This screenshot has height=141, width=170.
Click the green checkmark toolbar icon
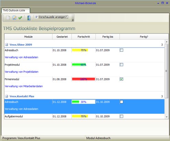[x=20, y=18]
